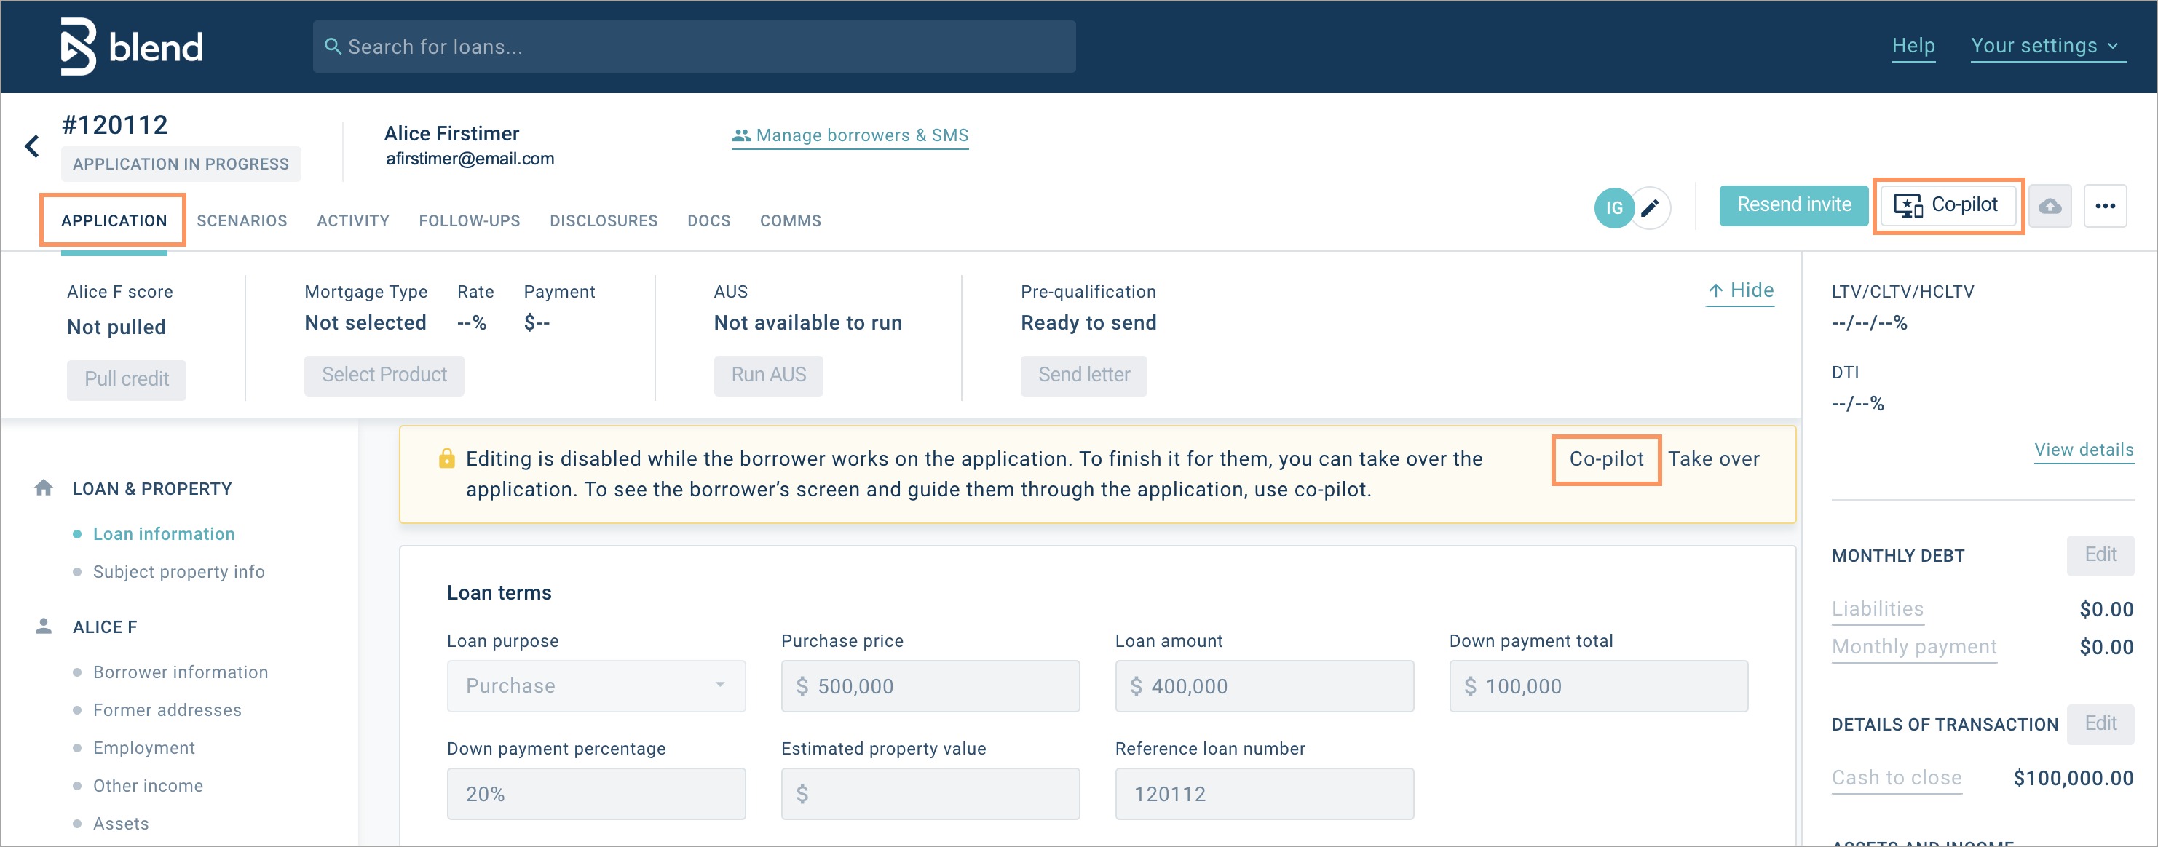Collapse the summary with Hide
This screenshot has width=2158, height=847.
point(1740,290)
